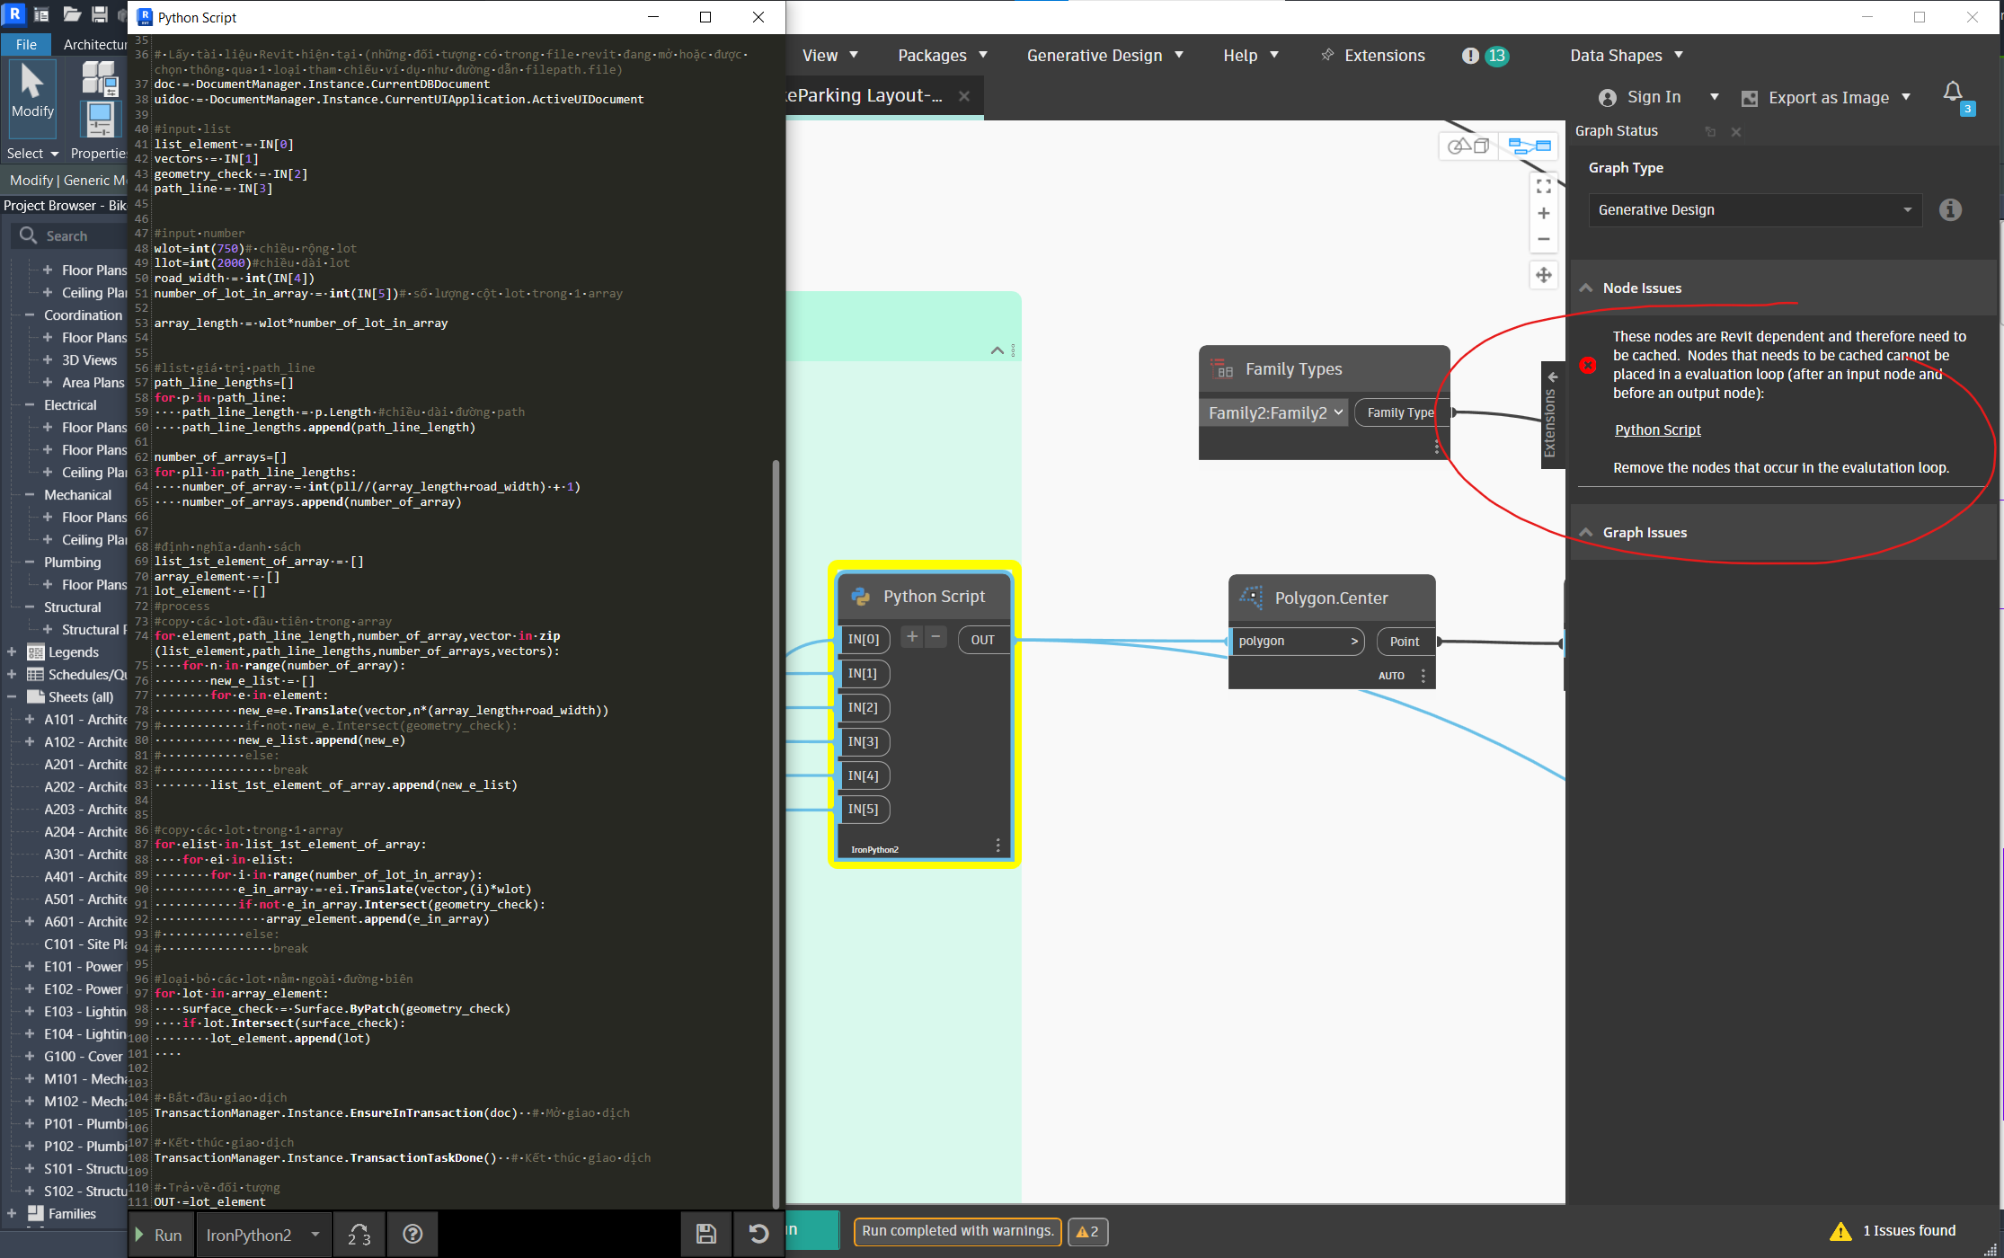Open the notifications bell
The image size is (2004, 1258).
click(1952, 93)
